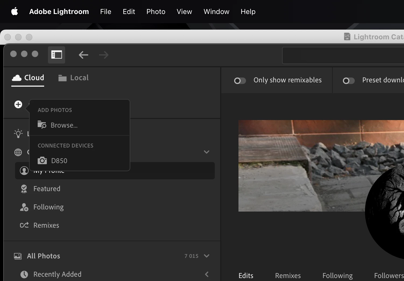Open the Following section in sidebar
Image resolution: width=404 pixels, height=281 pixels.
115,207
